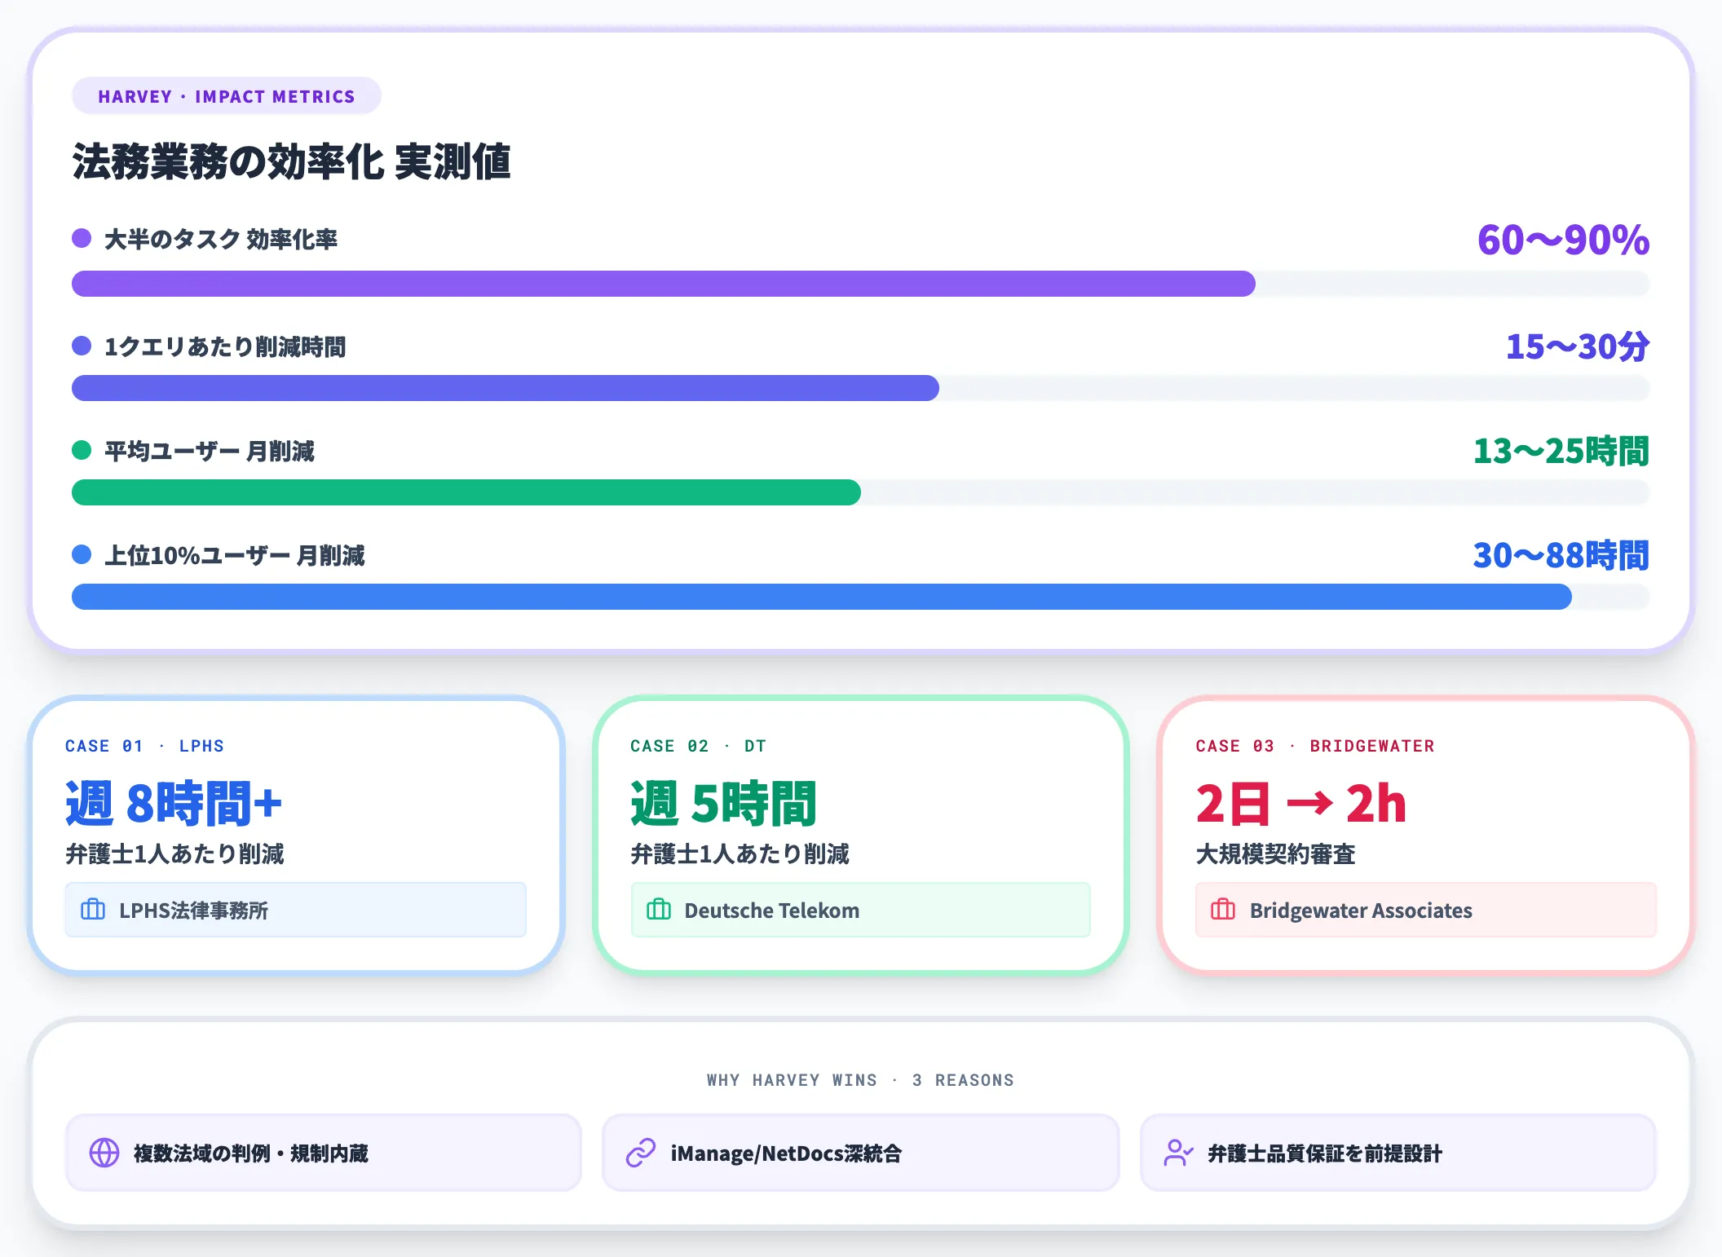Click the user-check icon next to 弁護士品質保証を前提設計
The image size is (1722, 1257).
coord(1178,1153)
